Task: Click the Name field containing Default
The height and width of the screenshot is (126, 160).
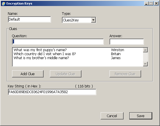Action: [x=30, y=19]
